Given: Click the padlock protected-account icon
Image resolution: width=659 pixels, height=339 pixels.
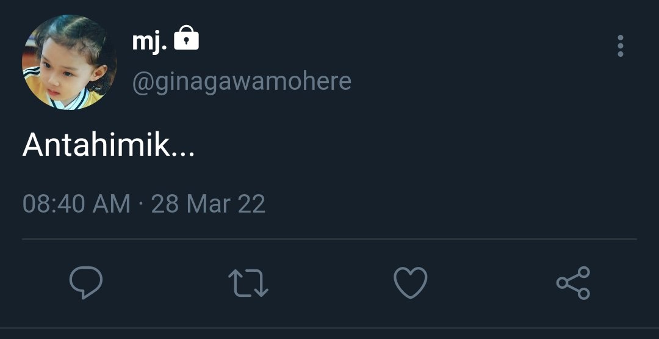Looking at the screenshot, I should point(186,38).
